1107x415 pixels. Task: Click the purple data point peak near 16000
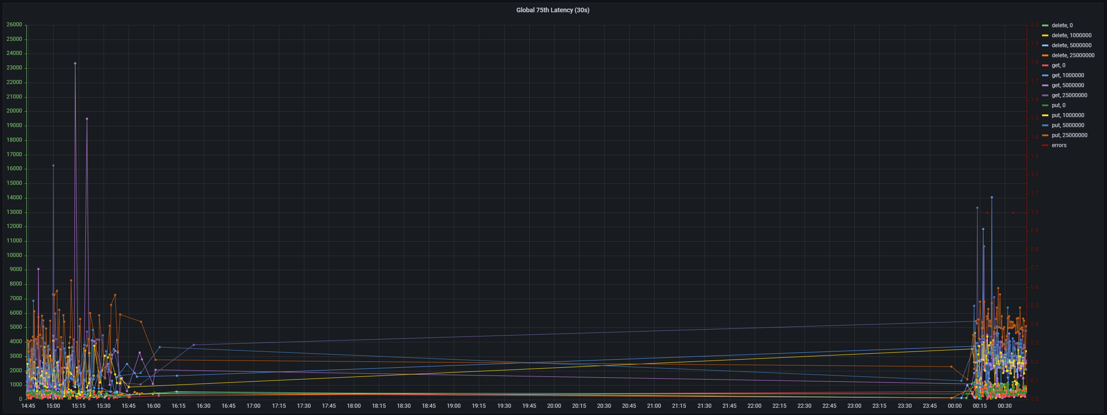click(53, 166)
